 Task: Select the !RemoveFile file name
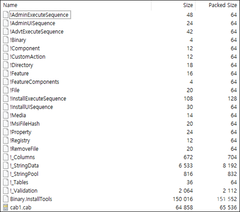pyautogui.click(x=24, y=149)
